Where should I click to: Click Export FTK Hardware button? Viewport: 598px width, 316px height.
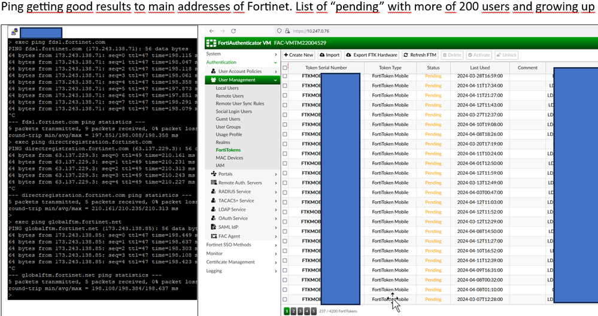[372, 55]
